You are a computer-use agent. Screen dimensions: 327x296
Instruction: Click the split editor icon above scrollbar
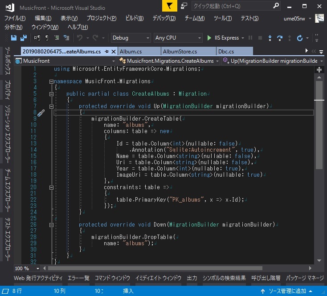tap(319, 69)
